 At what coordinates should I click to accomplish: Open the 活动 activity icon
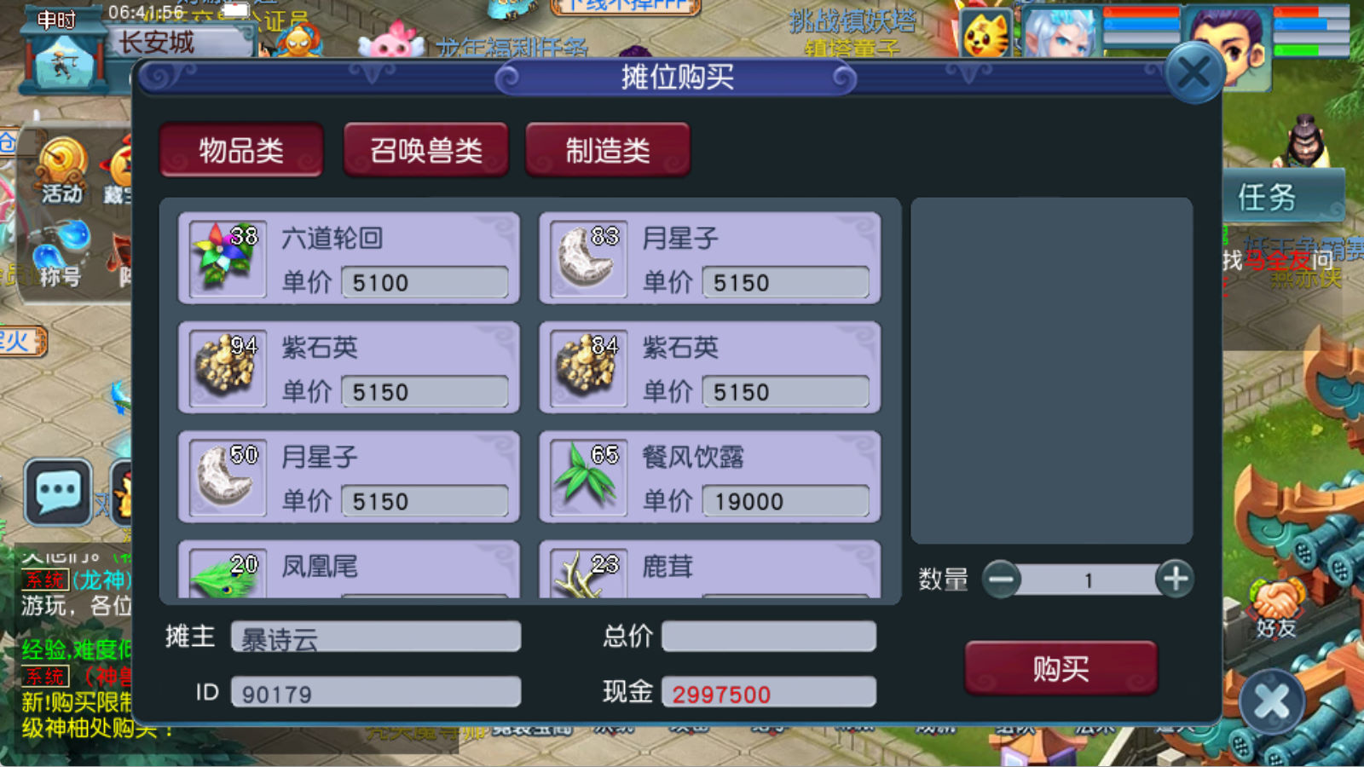coord(62,170)
